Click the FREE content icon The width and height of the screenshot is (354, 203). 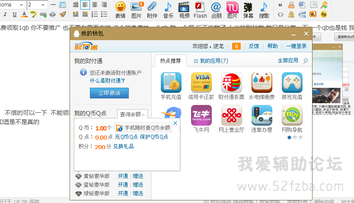click(291, 5)
